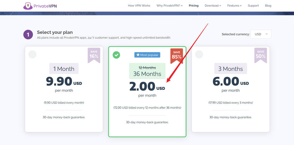This screenshot has height=145, width=294.
Task: Expand the Features menu
Action: click(x=234, y=6)
